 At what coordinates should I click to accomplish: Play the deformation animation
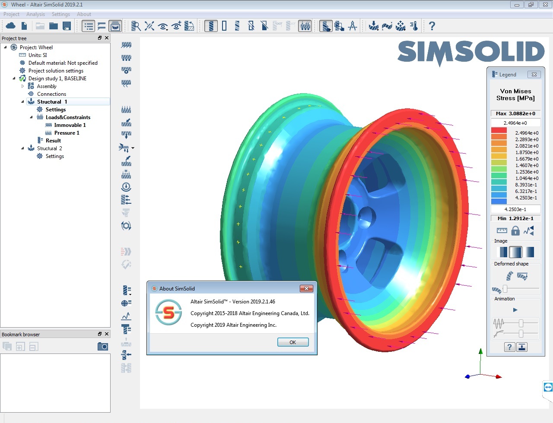pyautogui.click(x=515, y=310)
